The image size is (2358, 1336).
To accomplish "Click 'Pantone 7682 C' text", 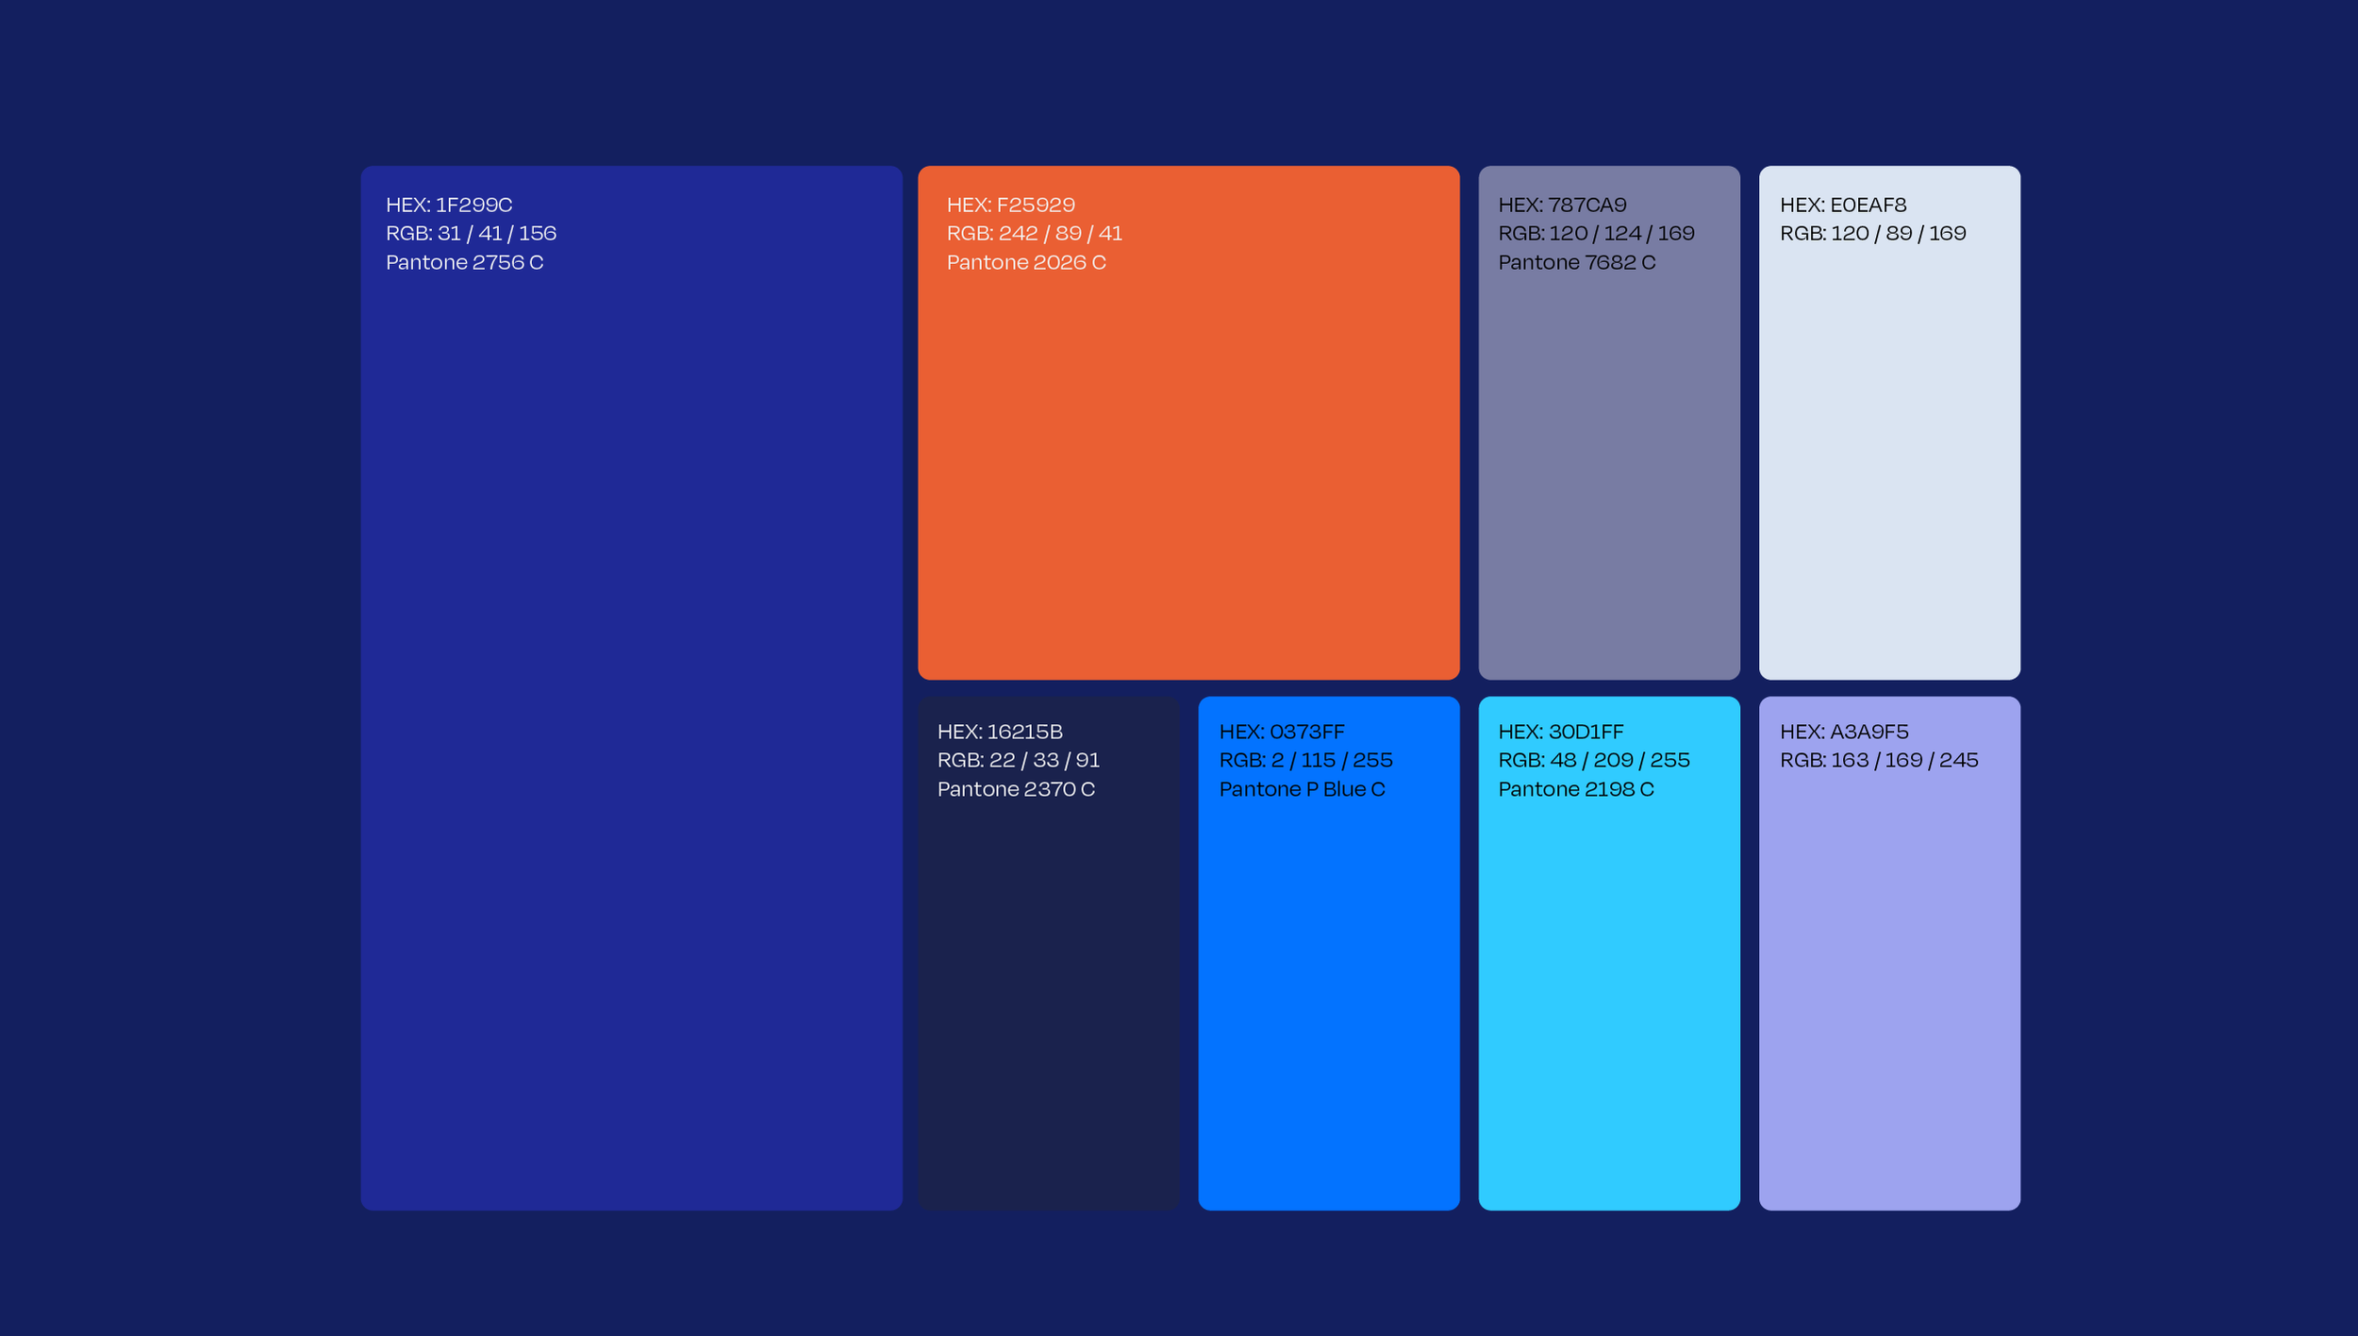I will point(1576,262).
